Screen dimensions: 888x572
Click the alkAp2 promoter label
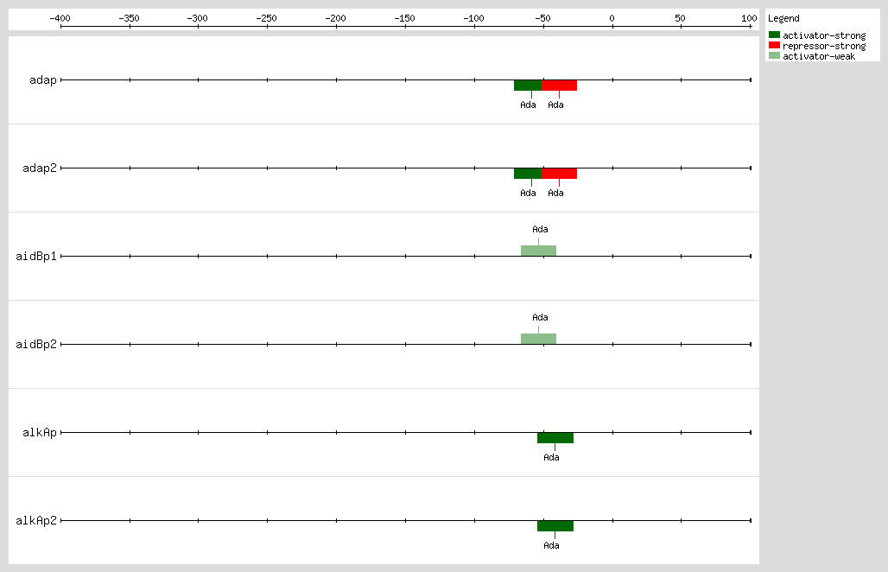click(x=36, y=520)
